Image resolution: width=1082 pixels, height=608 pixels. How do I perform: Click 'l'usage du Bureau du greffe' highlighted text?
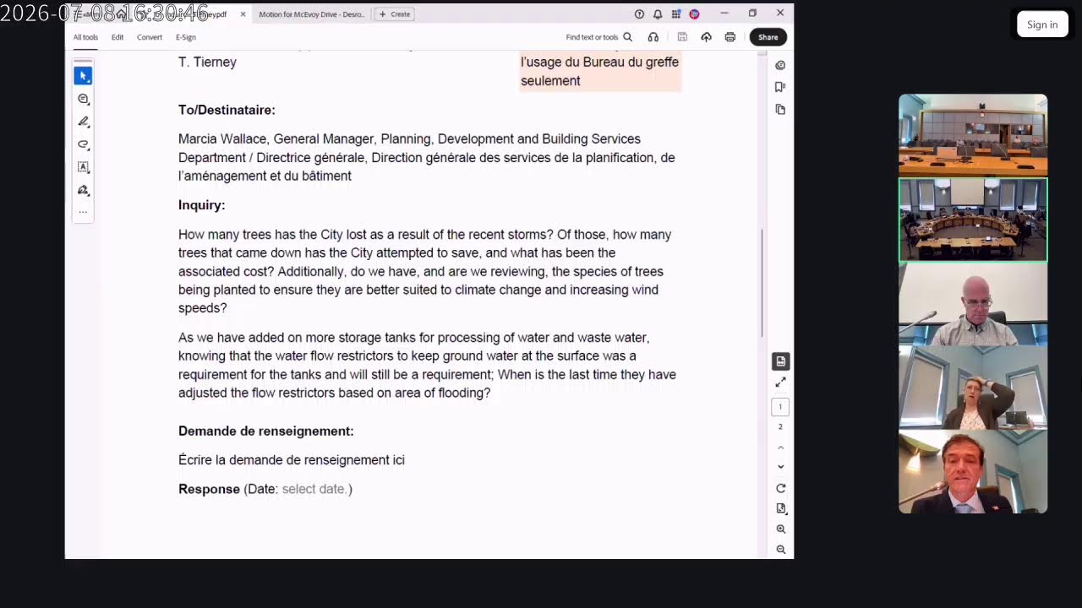[x=599, y=62]
